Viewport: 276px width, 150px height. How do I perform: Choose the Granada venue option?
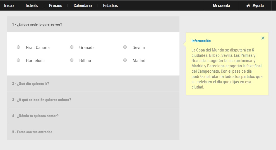(x=72, y=47)
